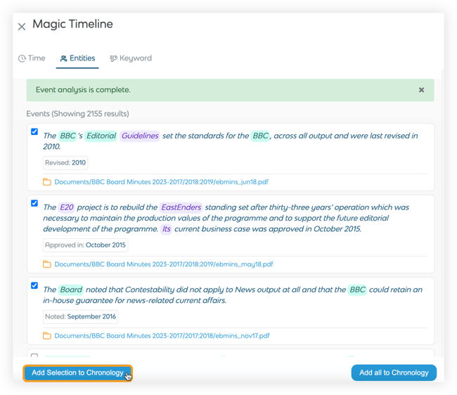This screenshot has height=395, width=457.
Task: Click Add all to Chronology button
Action: (x=394, y=373)
